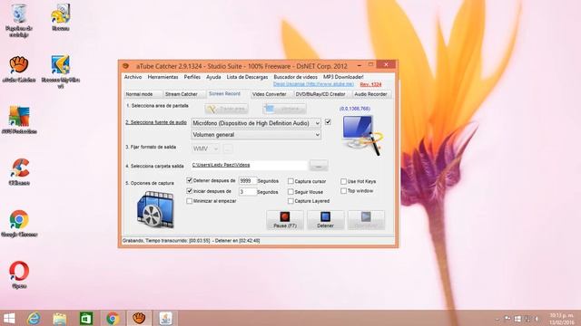Open the Perfiles menu
This screenshot has width=581, height=326.
tap(192, 77)
